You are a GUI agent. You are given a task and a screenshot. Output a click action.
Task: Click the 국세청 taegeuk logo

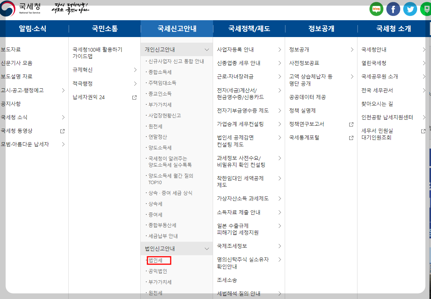click(7, 8)
